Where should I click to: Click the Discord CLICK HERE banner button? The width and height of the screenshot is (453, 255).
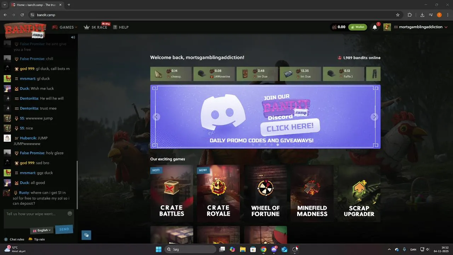coord(290,127)
